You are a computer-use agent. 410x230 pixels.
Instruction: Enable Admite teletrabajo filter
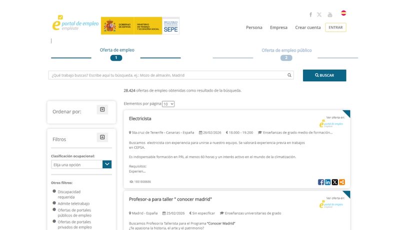pyautogui.click(x=54, y=203)
